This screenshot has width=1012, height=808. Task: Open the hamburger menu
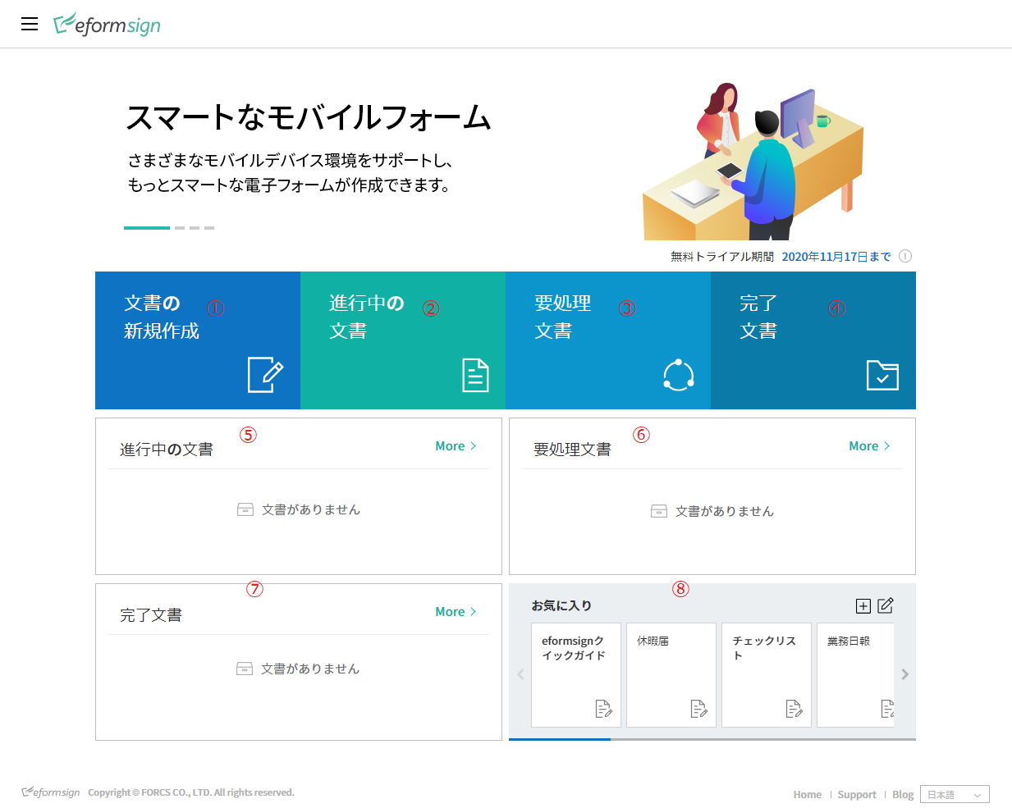[x=30, y=24]
